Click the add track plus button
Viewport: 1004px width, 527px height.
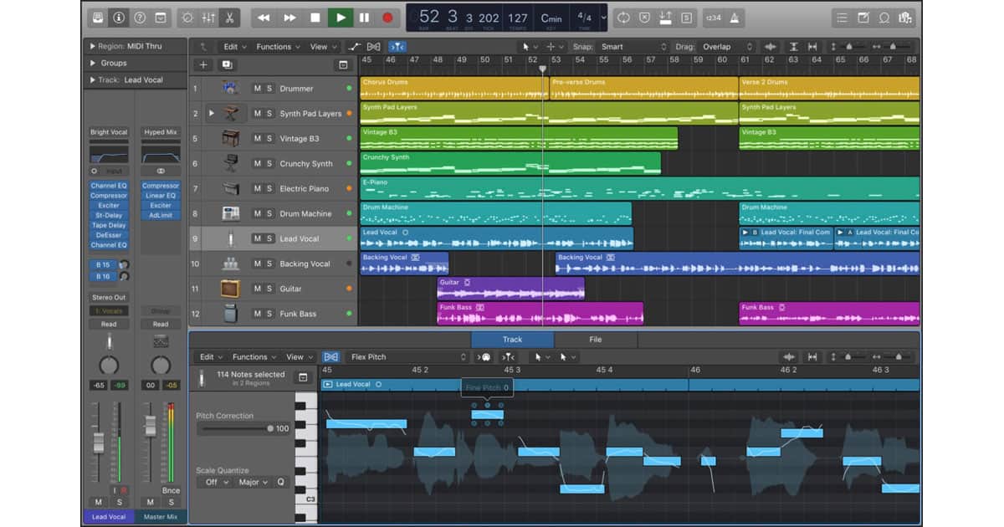click(x=203, y=64)
